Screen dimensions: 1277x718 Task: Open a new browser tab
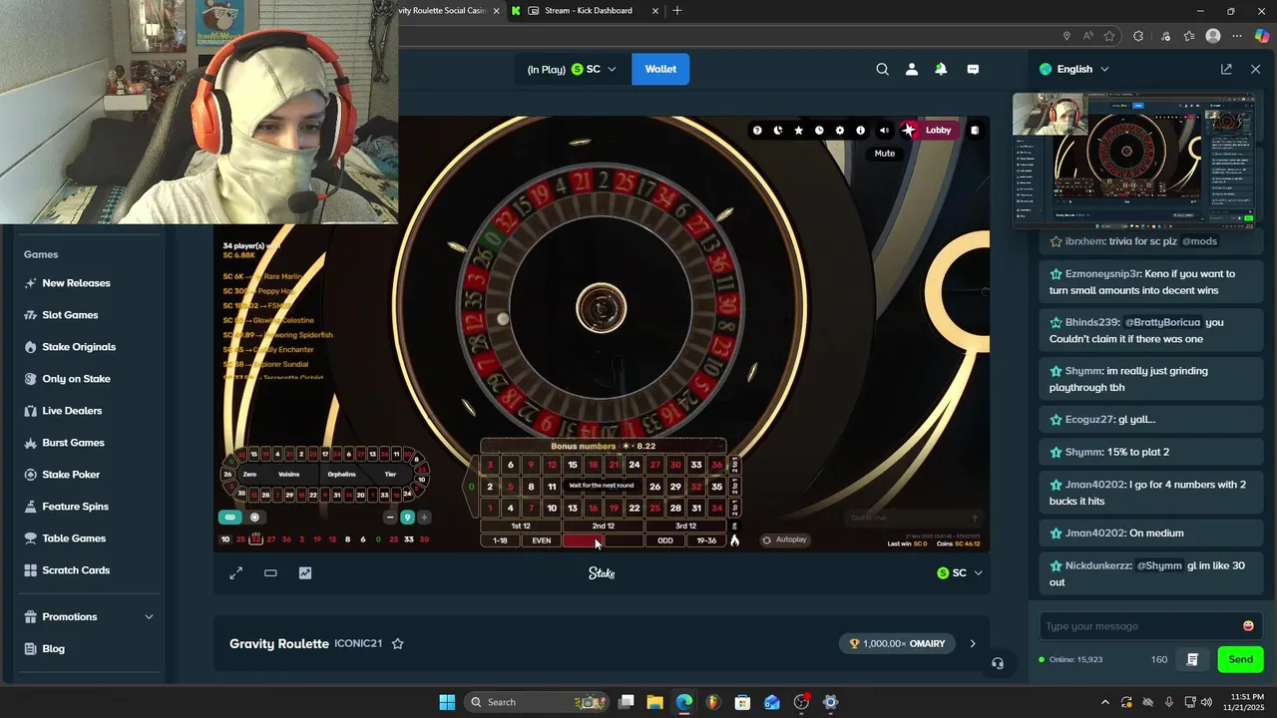click(677, 11)
